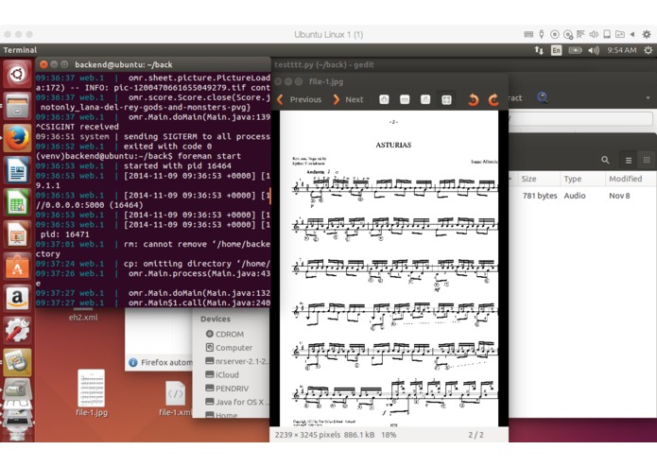The height and width of the screenshot is (467, 657).
Task: Click Zoom In icon in image viewer toolbar
Action: [x=384, y=99]
